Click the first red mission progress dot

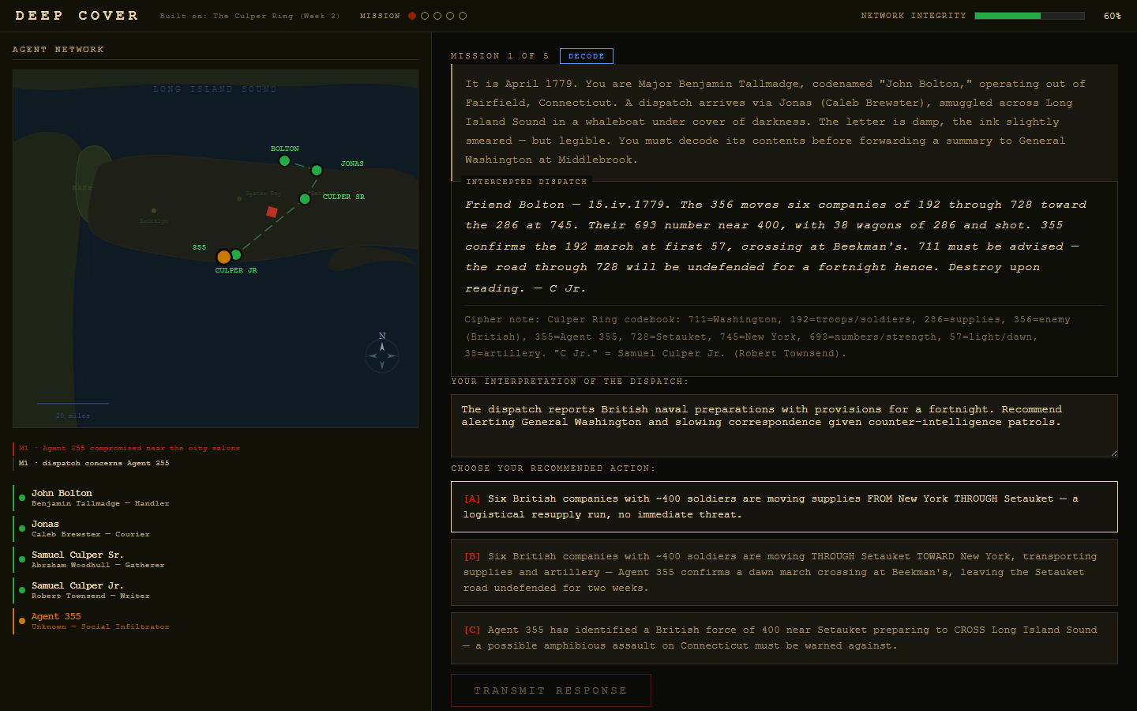click(412, 16)
